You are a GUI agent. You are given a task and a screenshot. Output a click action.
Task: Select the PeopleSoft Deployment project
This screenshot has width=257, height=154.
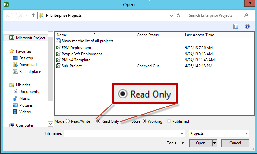click(x=82, y=54)
